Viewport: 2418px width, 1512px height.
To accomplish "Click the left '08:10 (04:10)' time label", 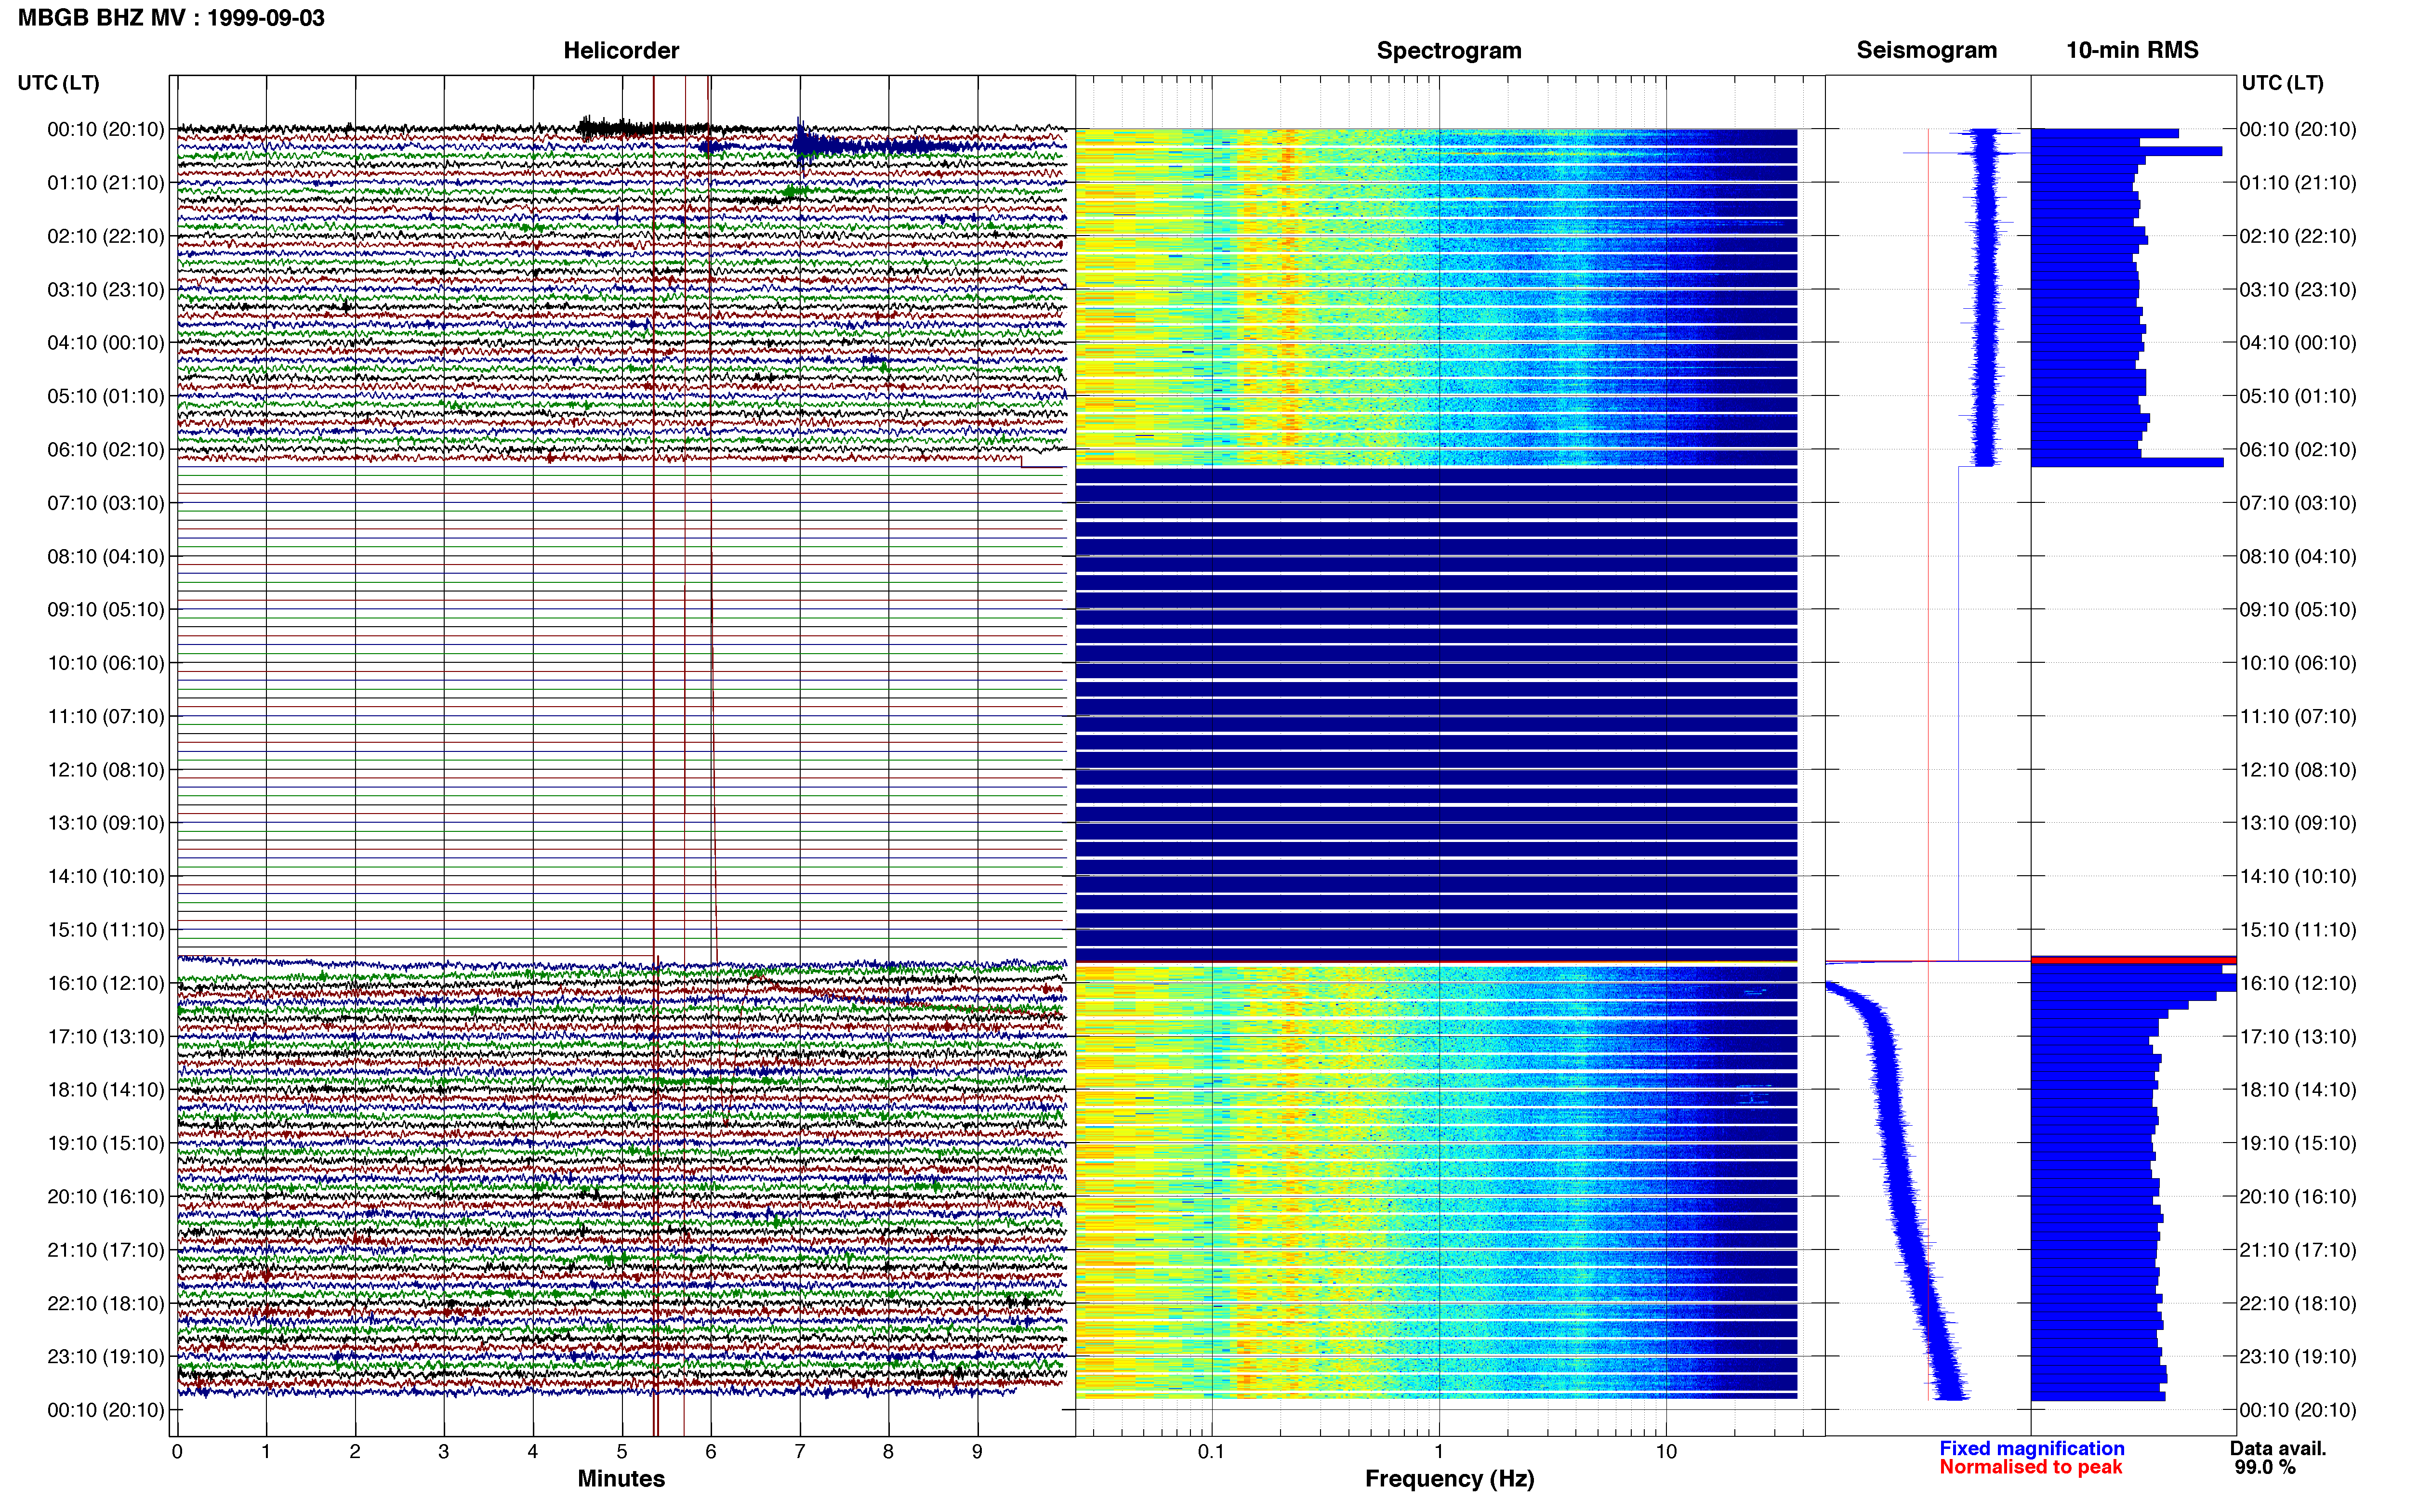I will click(106, 556).
